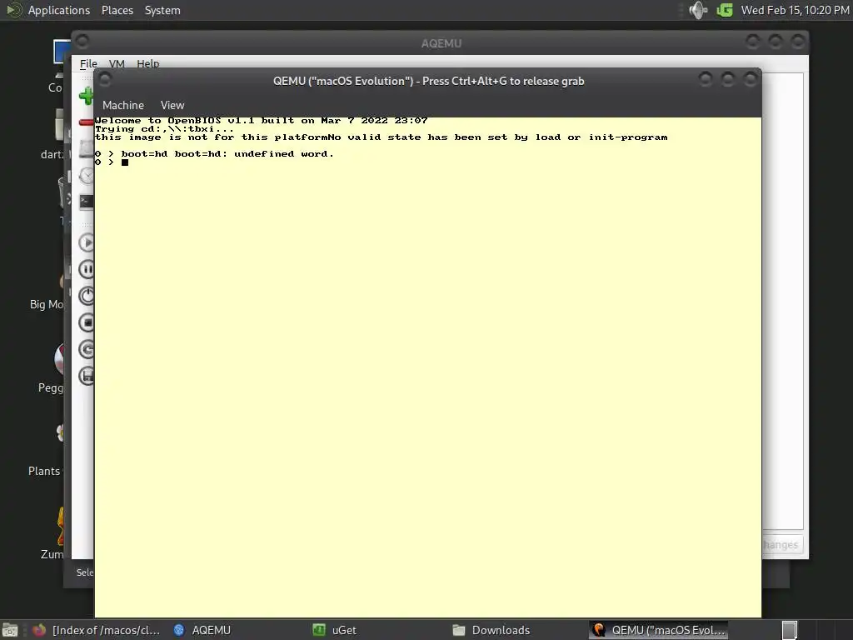Switch to AQEMU taskbar item

pos(202,630)
